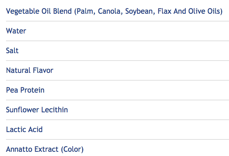Select the Lactic Acid link

click(24, 130)
